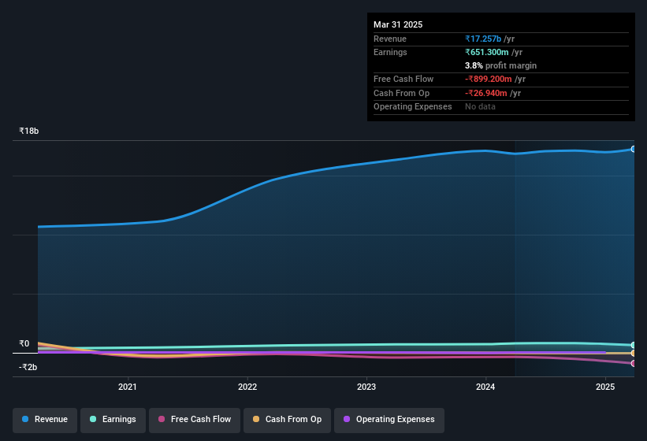Click the Free Cash Flow end marker

click(x=634, y=364)
